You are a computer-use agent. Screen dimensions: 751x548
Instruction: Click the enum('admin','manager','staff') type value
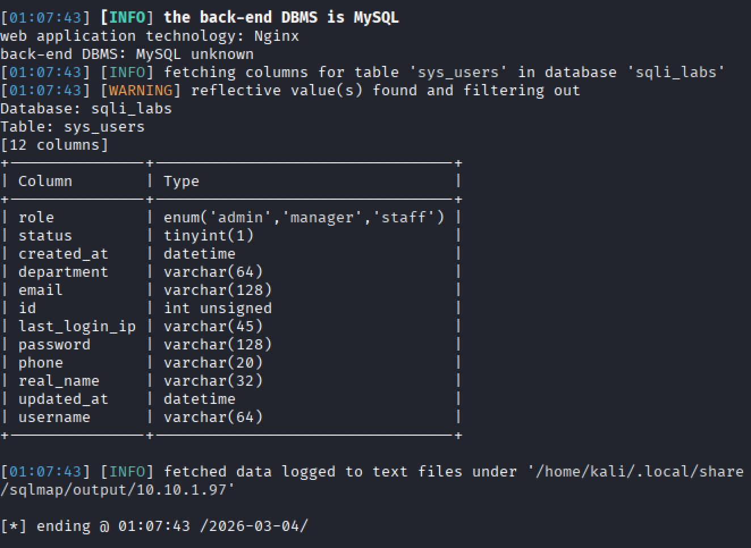[x=304, y=217]
